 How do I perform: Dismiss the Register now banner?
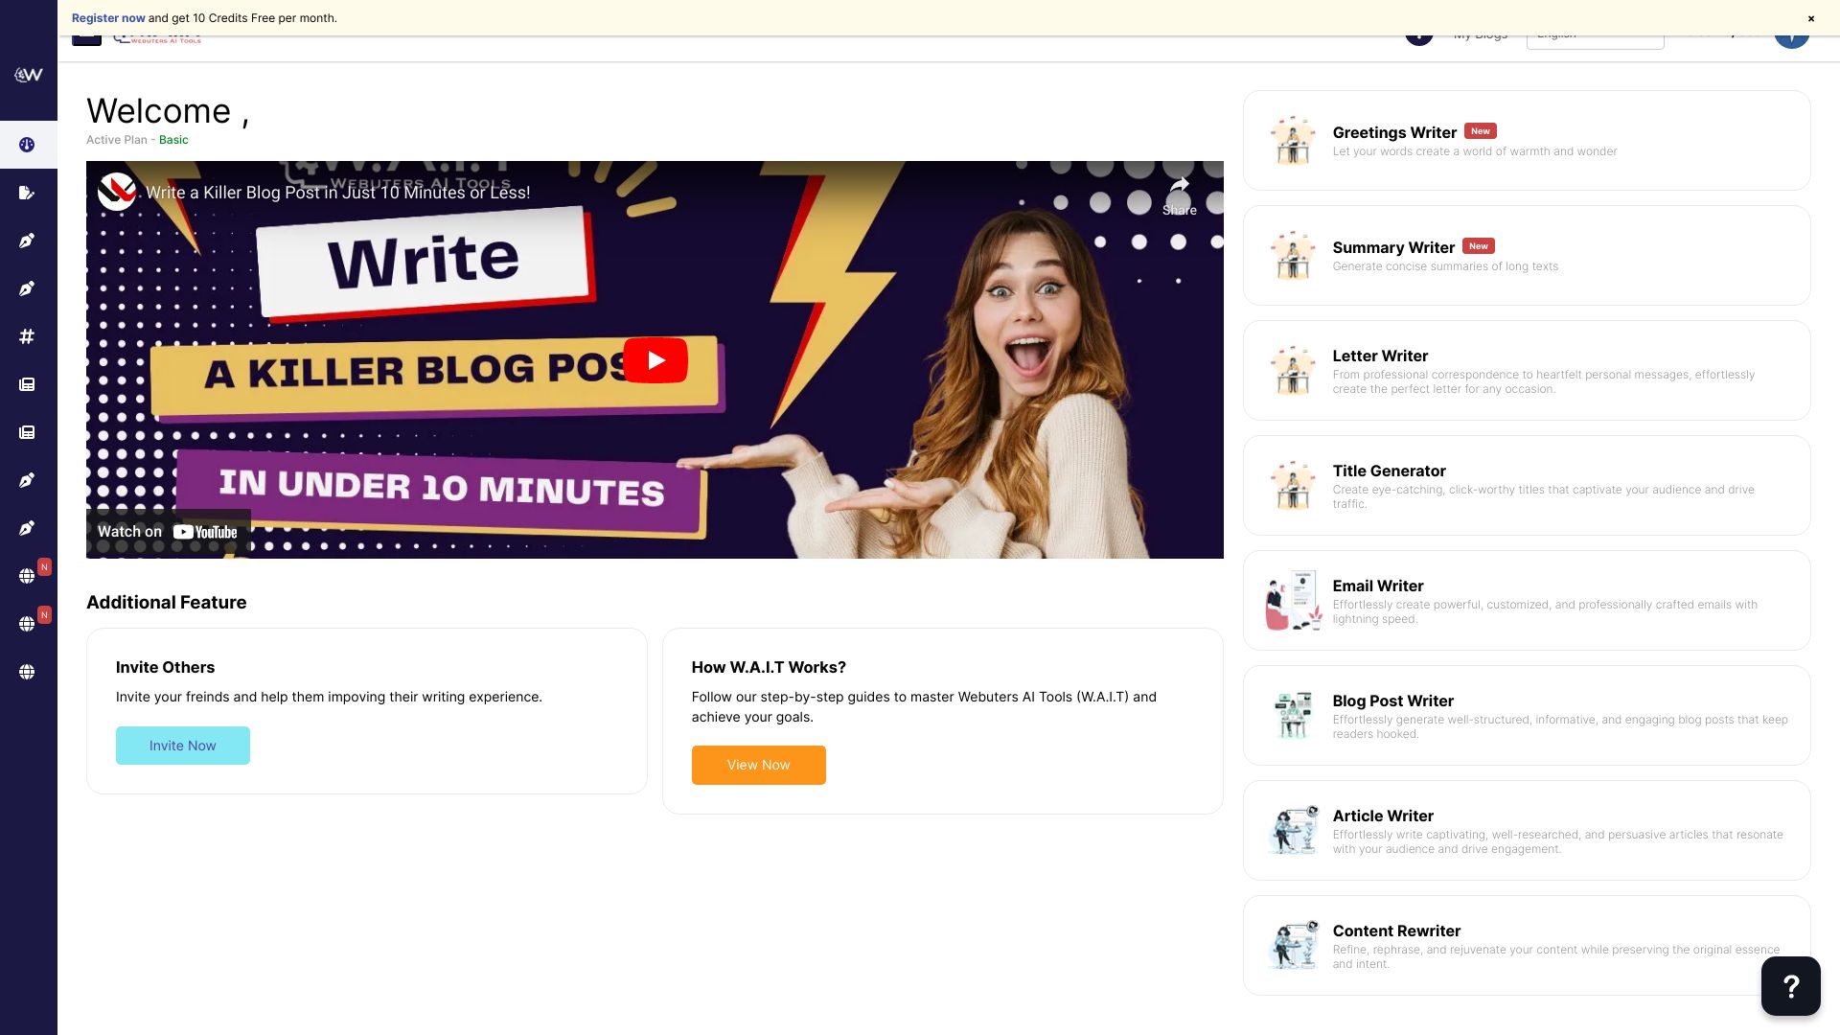[x=1811, y=18]
